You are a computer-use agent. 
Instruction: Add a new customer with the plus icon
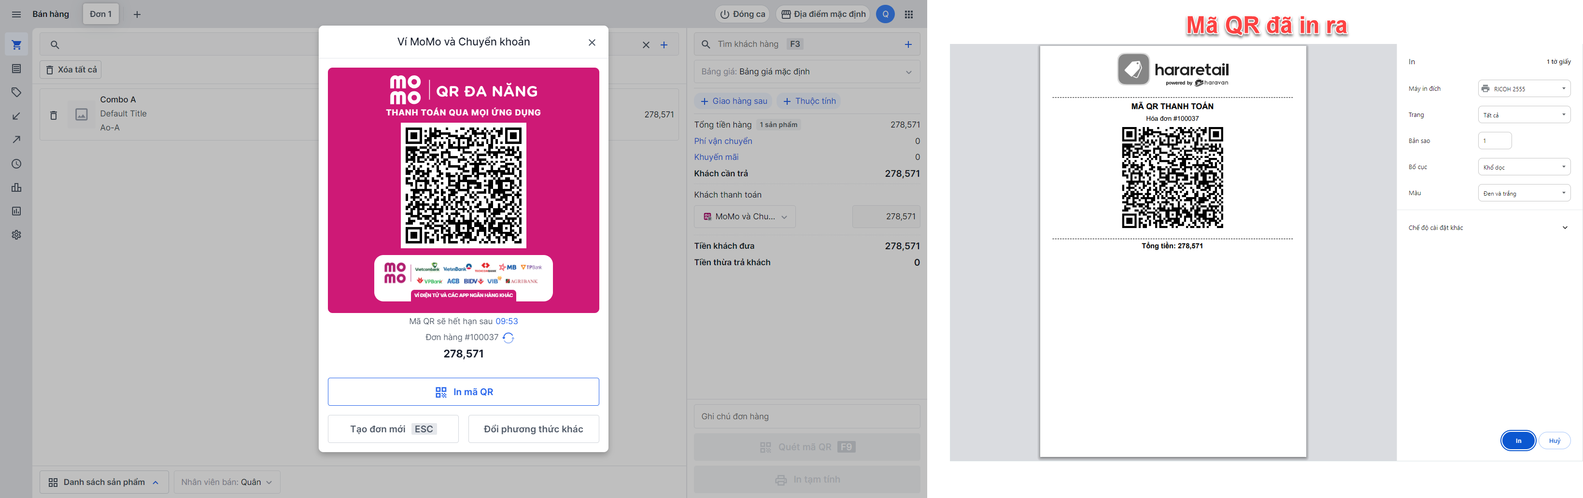pyautogui.click(x=908, y=44)
